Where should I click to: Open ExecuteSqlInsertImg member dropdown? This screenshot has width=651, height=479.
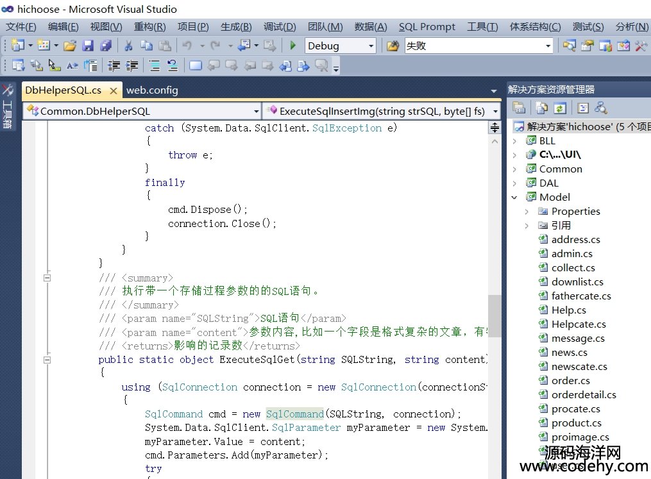(495, 111)
